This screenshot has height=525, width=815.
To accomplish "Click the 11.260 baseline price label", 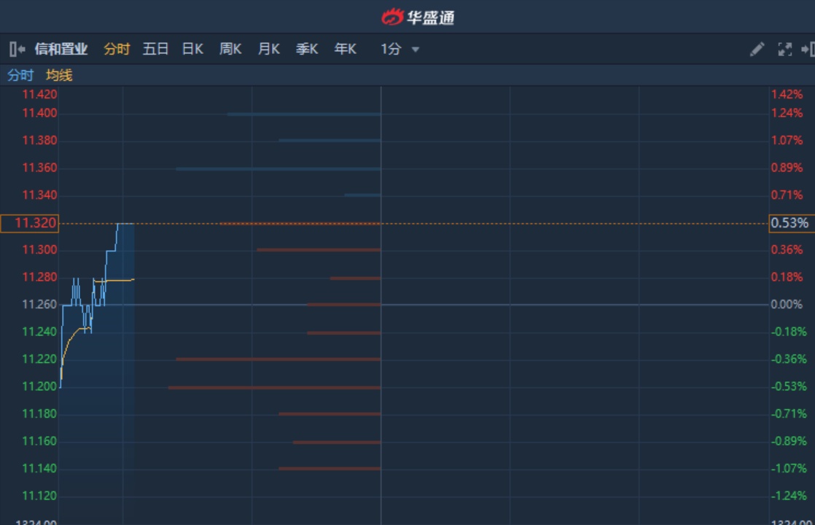I will 39,305.
